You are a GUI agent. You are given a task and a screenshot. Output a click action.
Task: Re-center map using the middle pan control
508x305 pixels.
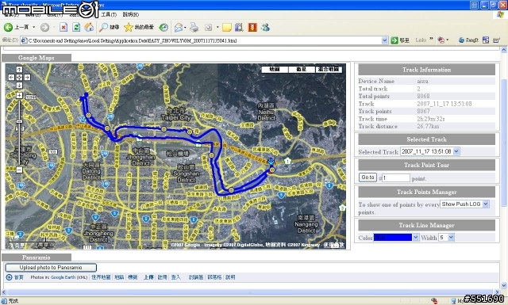tap(19, 78)
